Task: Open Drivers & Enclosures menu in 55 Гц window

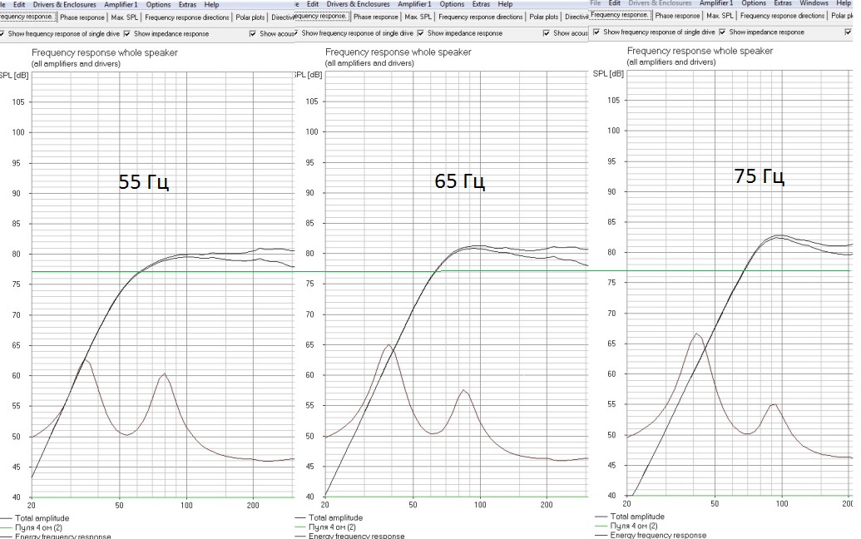Action: 65,4
